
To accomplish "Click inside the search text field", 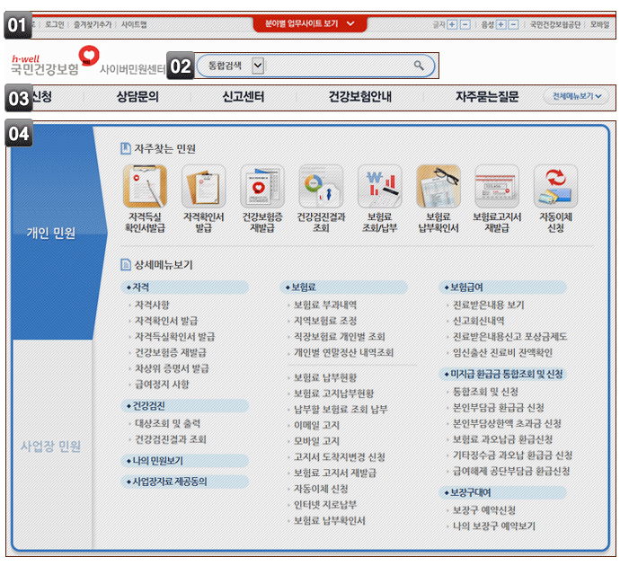I will click(337, 66).
